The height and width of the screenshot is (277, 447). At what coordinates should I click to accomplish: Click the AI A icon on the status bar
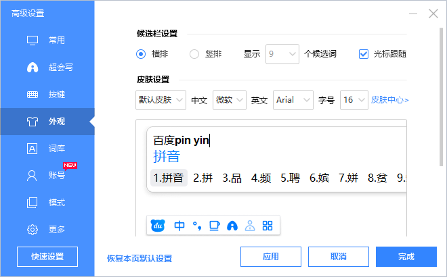(232, 226)
